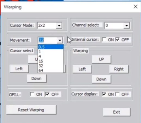
Task: Click the Warping UP button
Action: point(101,59)
